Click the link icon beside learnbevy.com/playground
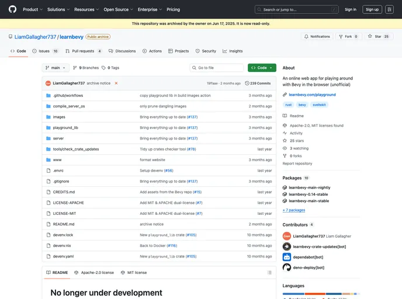The width and height of the screenshot is (402, 299). click(285, 95)
